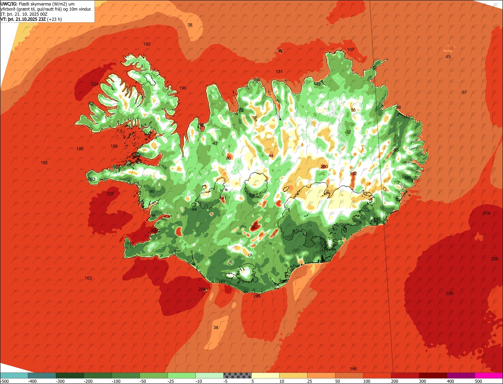Click the pale green -10 to -5 swatch
This screenshot has width=503, height=384.
click(x=209, y=375)
